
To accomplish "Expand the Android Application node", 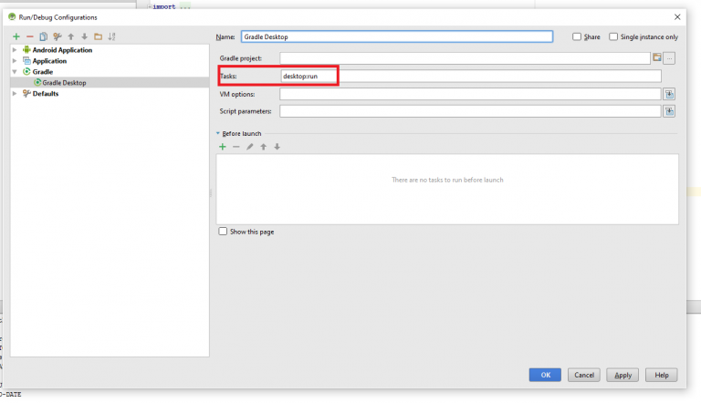I will tap(15, 50).
